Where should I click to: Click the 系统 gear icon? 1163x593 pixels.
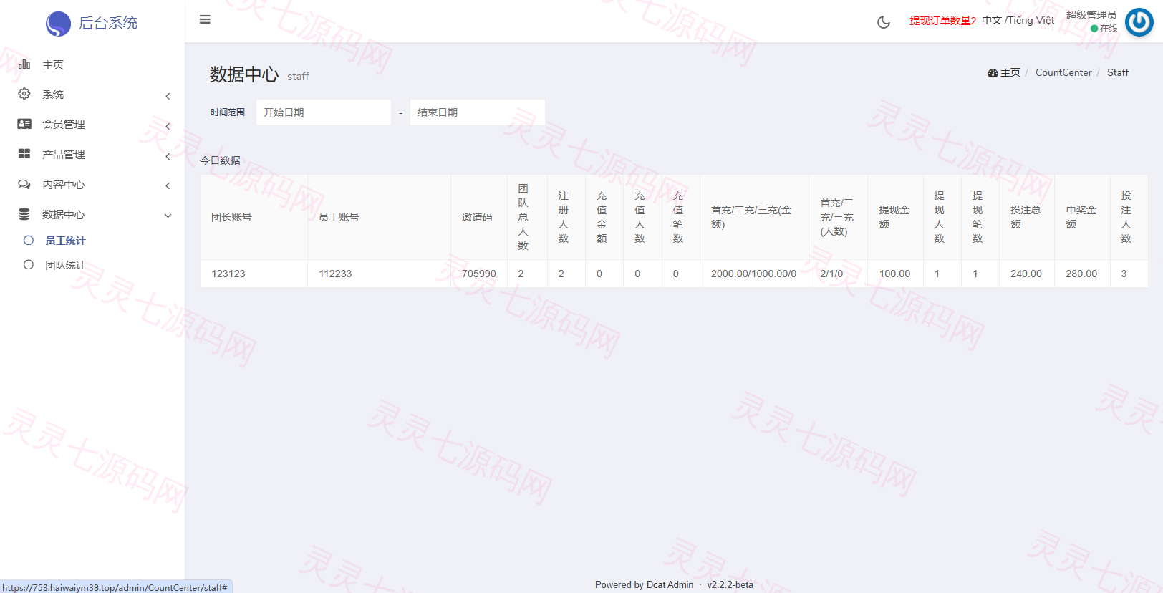tap(24, 94)
